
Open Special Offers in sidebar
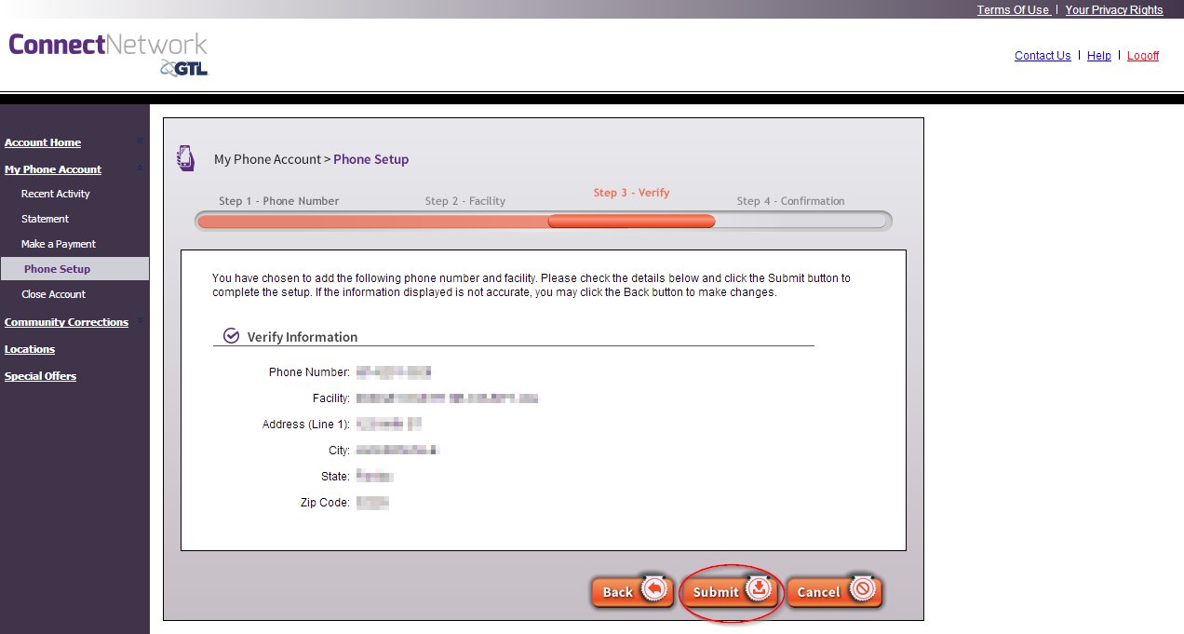point(40,376)
